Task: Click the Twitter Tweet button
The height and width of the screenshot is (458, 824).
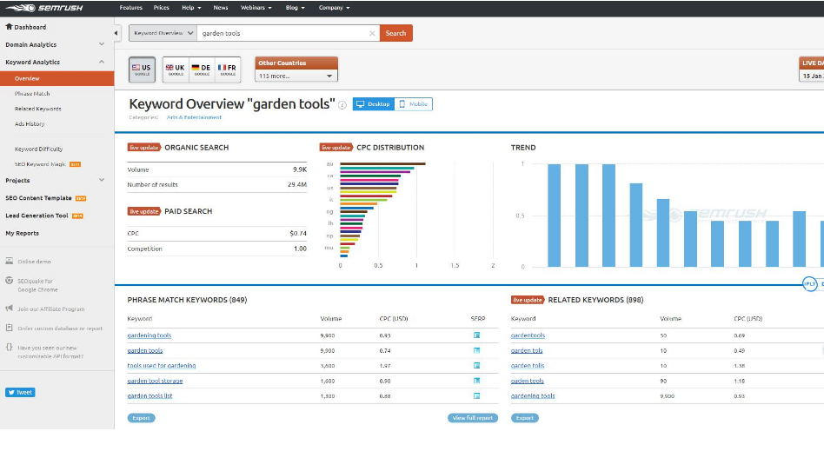Action: coord(20,392)
